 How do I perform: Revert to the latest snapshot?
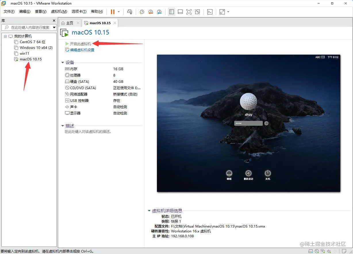click(150, 12)
